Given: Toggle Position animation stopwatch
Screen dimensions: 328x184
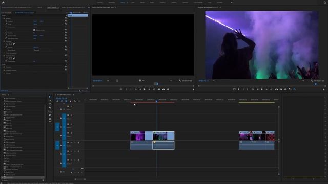Looking at the screenshot, I should click(x=6, y=21).
